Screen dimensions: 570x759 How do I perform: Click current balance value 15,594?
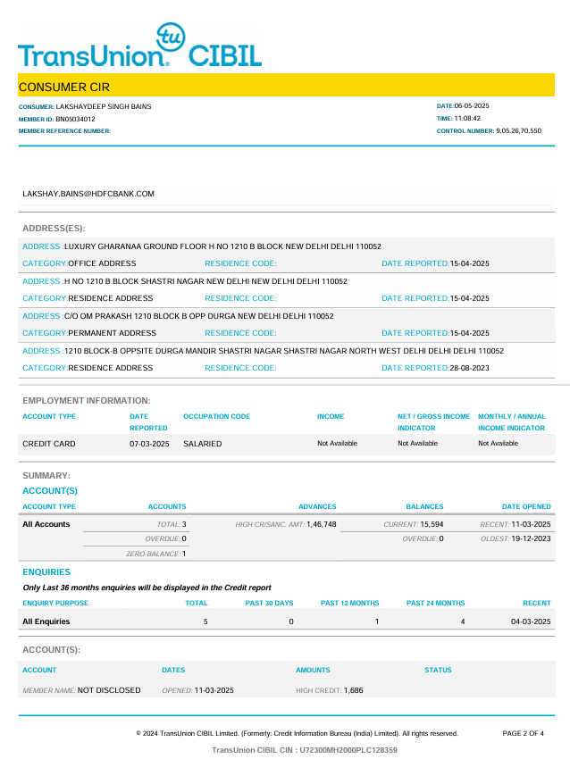click(x=432, y=524)
